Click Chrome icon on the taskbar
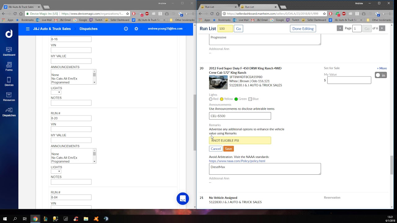397x223 pixels. coord(35,219)
